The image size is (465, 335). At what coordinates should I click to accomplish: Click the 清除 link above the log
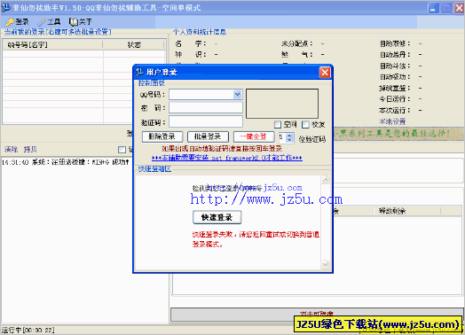pyautogui.click(x=11, y=150)
